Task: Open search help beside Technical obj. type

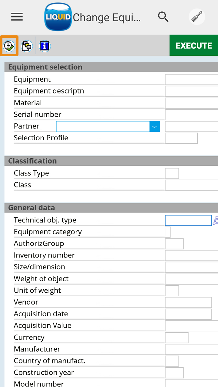Action: click(215, 220)
